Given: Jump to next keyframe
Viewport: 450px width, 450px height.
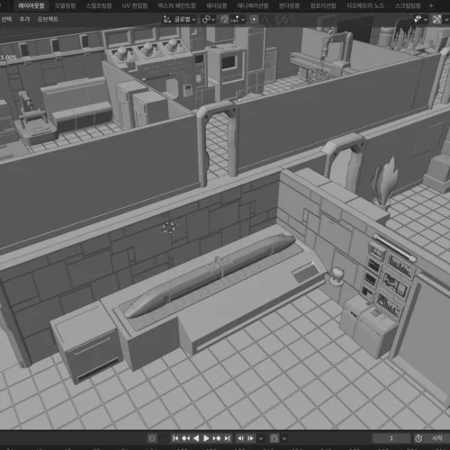Looking at the screenshot, I should (217, 438).
